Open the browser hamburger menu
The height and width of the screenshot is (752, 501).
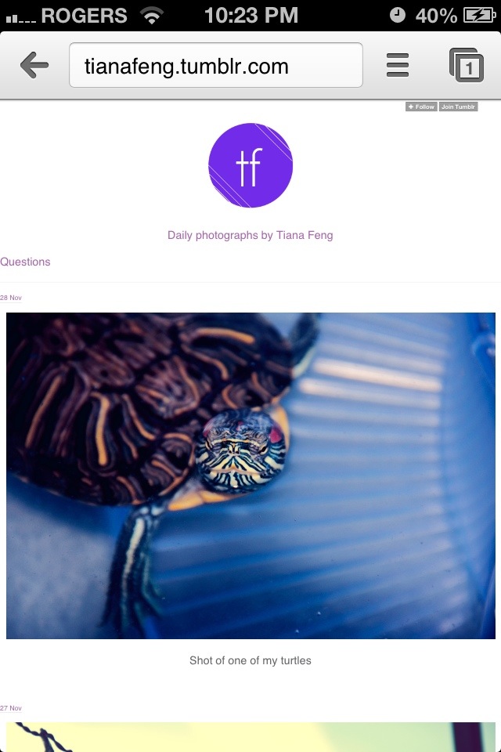pyautogui.click(x=398, y=65)
